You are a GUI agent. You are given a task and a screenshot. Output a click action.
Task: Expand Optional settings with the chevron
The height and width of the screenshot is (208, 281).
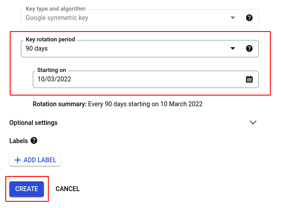[253, 123]
